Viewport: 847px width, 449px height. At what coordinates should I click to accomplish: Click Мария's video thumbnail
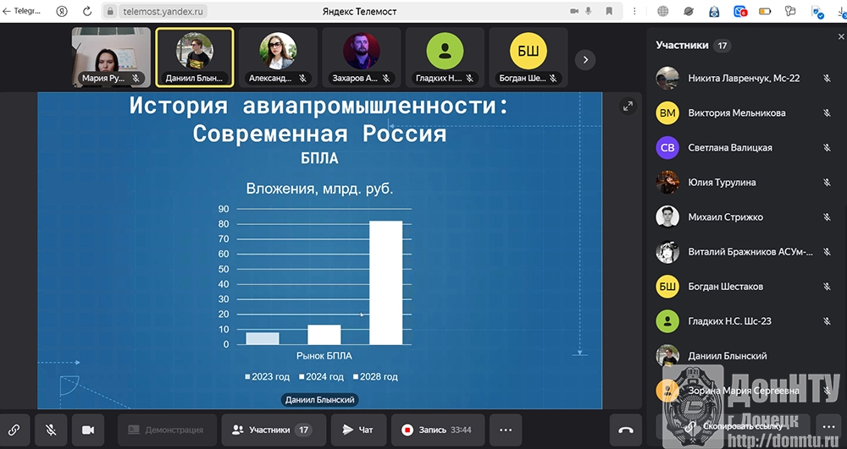[111, 57]
